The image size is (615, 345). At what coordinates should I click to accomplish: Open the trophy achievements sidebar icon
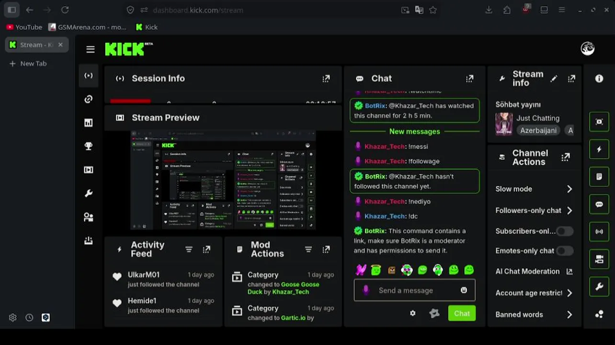click(x=89, y=146)
